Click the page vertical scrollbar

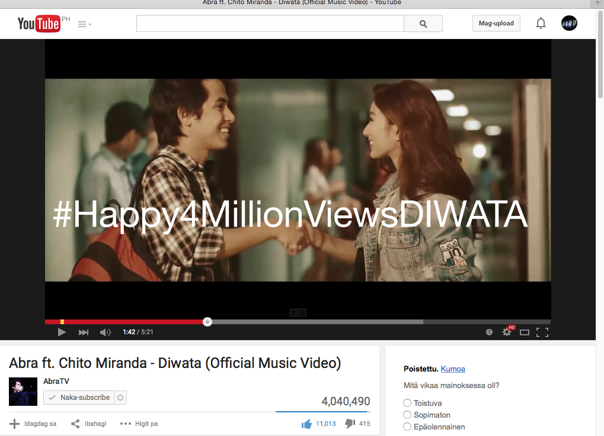600,54
